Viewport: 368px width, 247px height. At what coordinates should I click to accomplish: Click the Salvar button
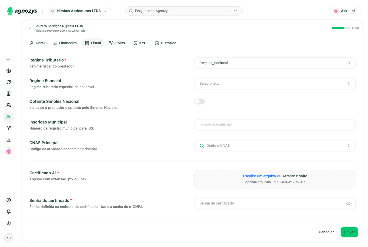click(349, 232)
